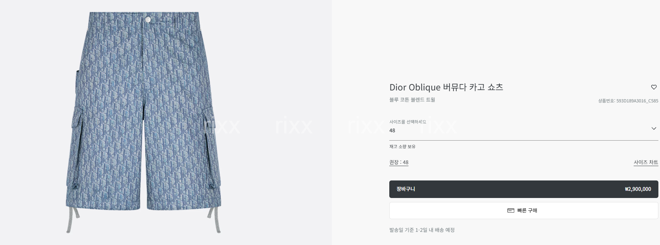The height and width of the screenshot is (245, 660).
Task: Click the 사이즈를 선택하세요 label
Action: pyautogui.click(x=408, y=122)
